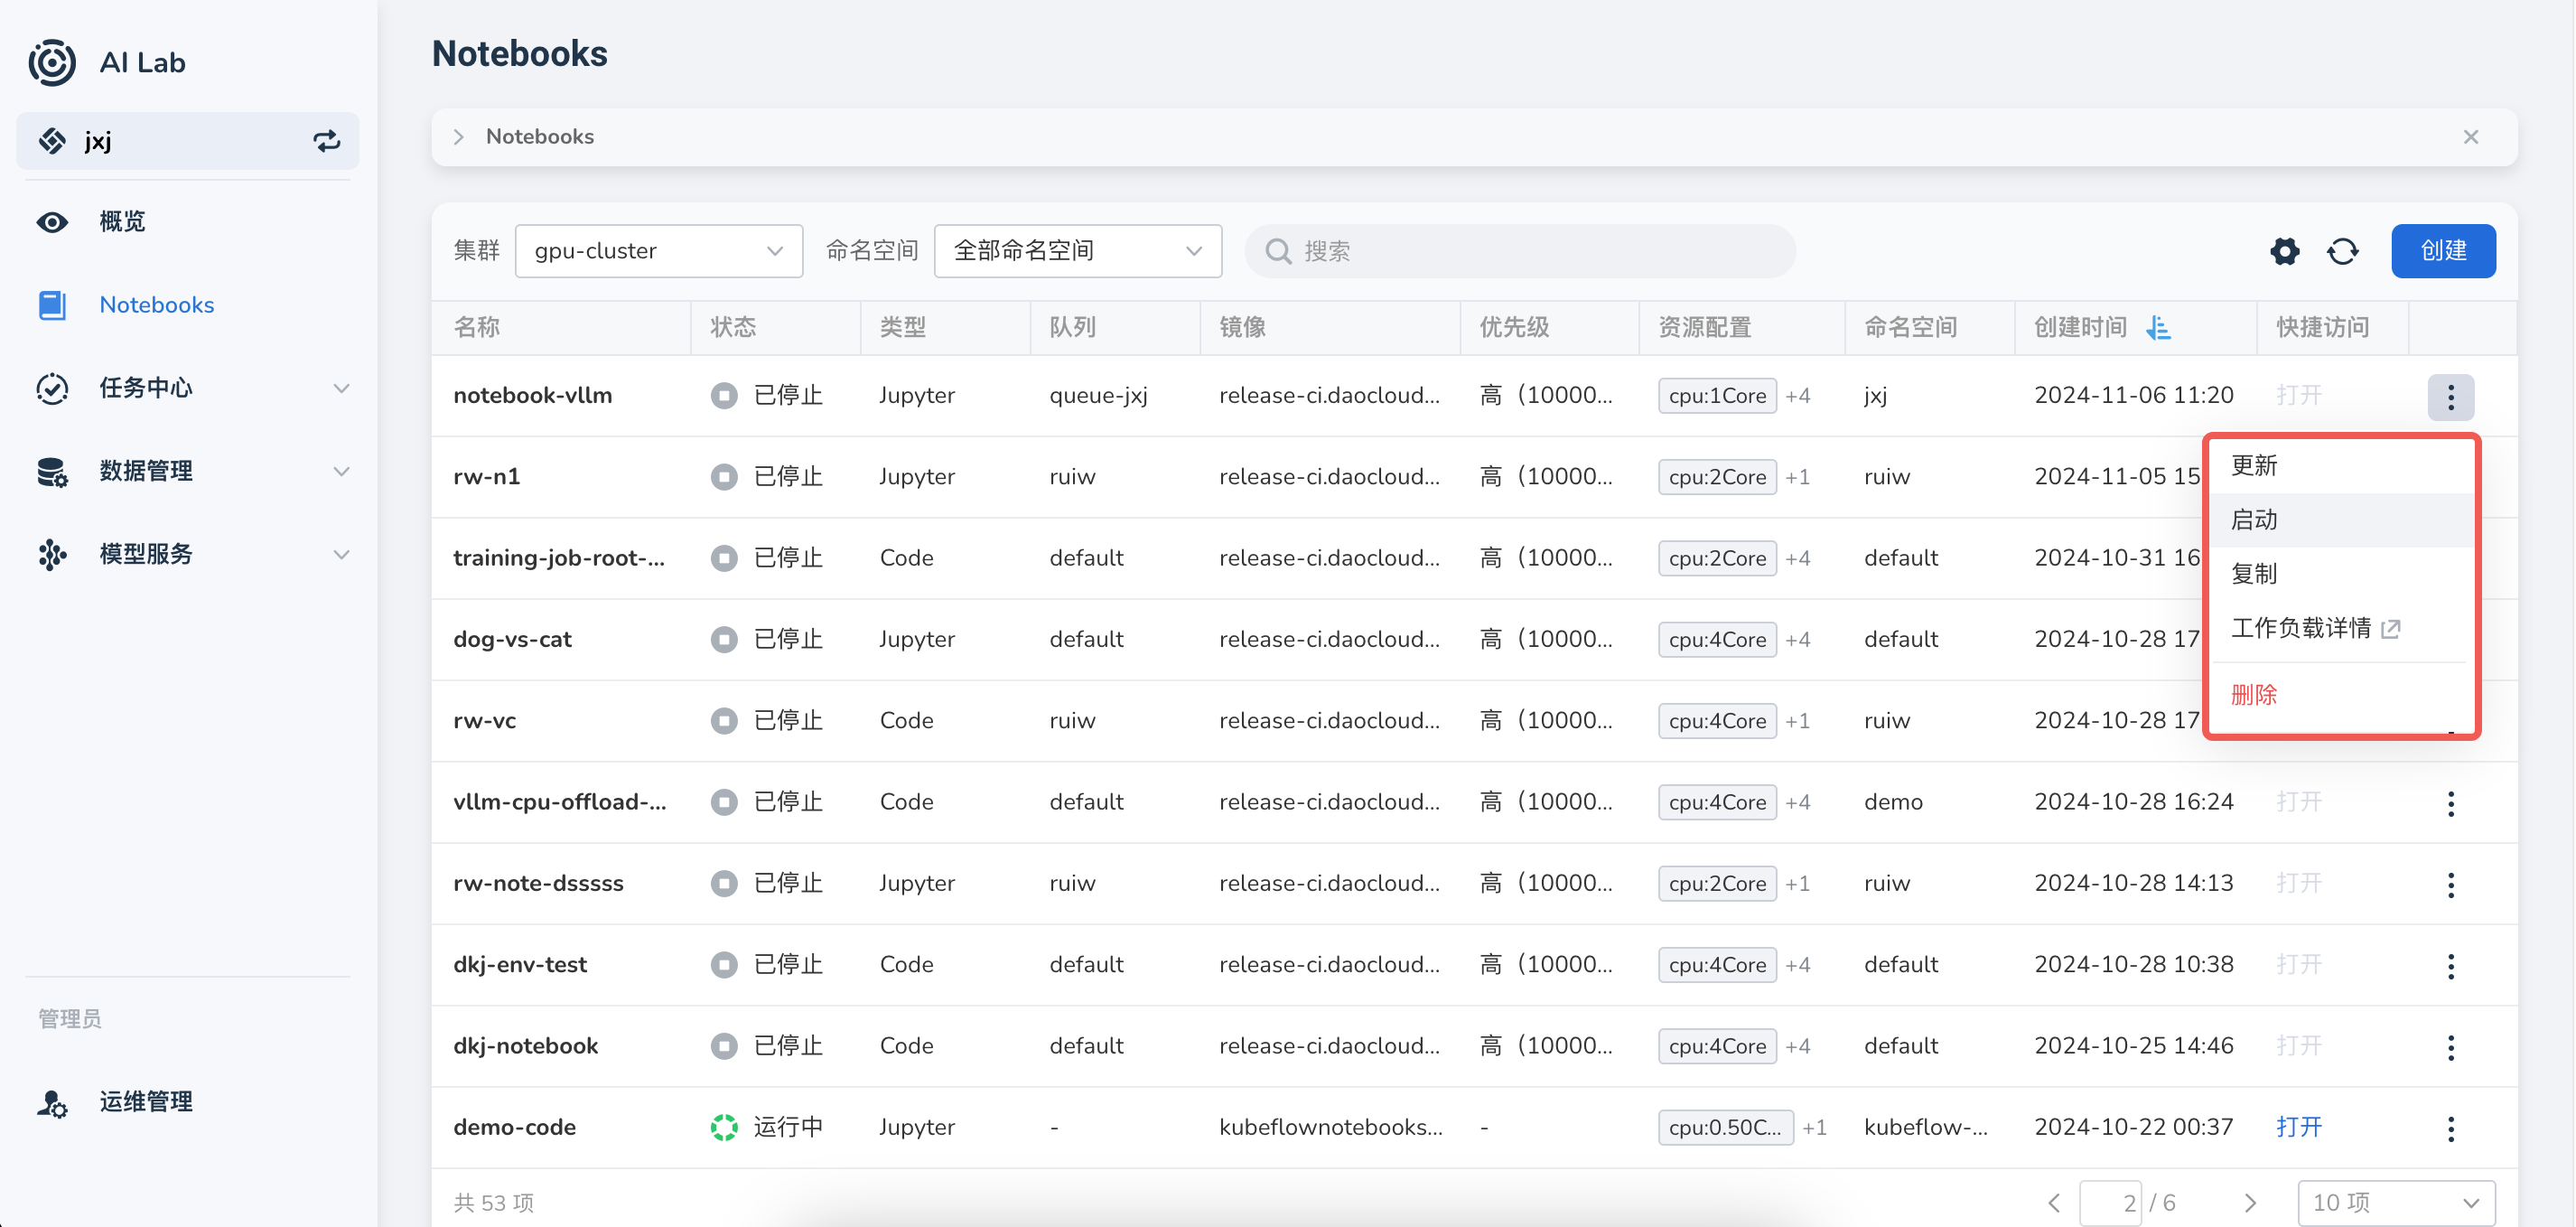Click the 任务中心 task center icon

point(52,388)
